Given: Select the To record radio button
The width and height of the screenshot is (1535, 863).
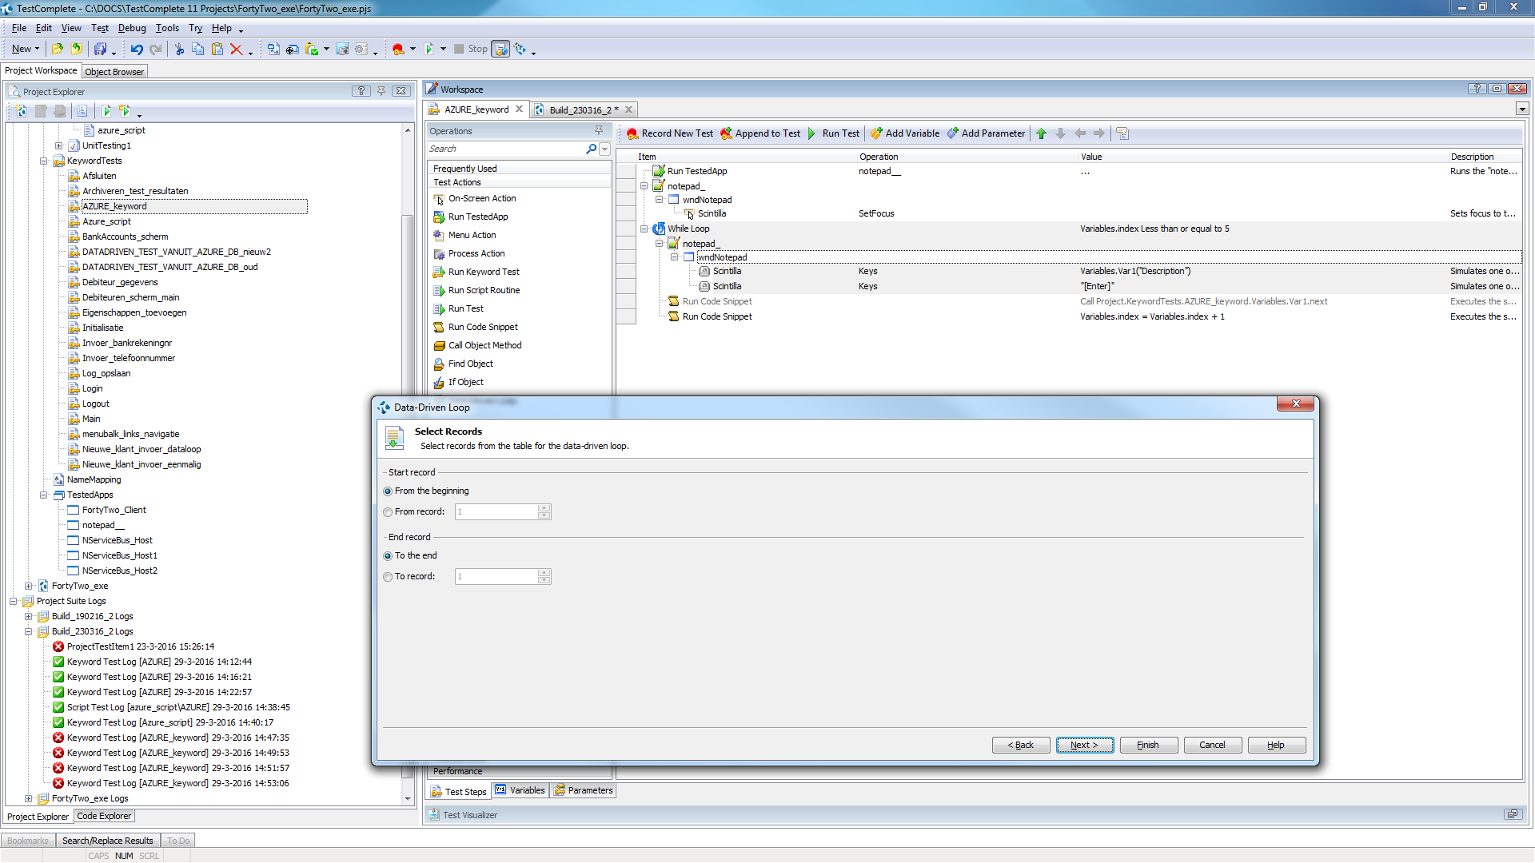Looking at the screenshot, I should 388,577.
